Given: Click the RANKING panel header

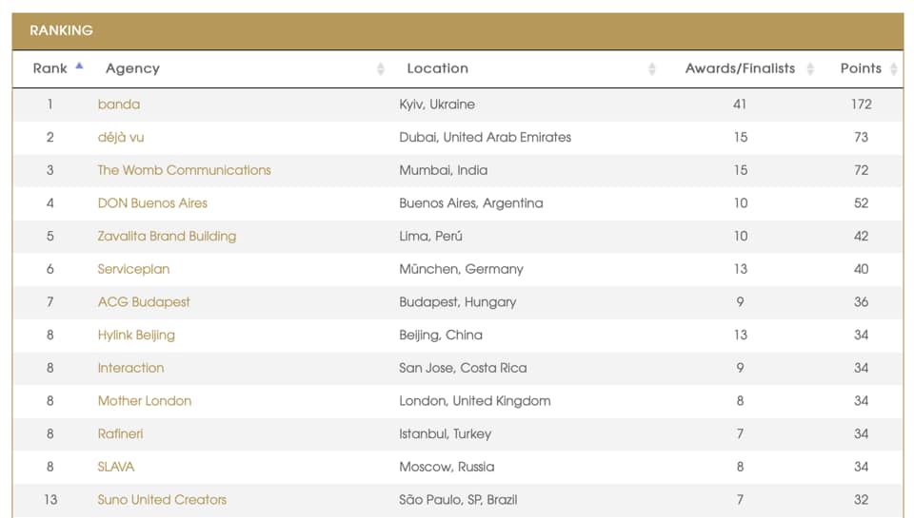Looking at the screenshot, I should (x=457, y=30).
